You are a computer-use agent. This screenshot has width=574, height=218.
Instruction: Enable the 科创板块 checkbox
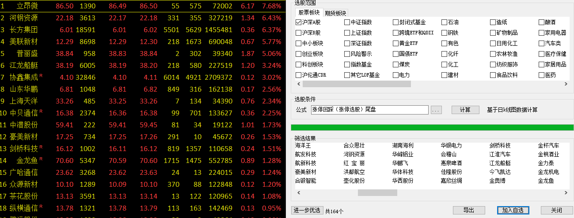point(299,64)
